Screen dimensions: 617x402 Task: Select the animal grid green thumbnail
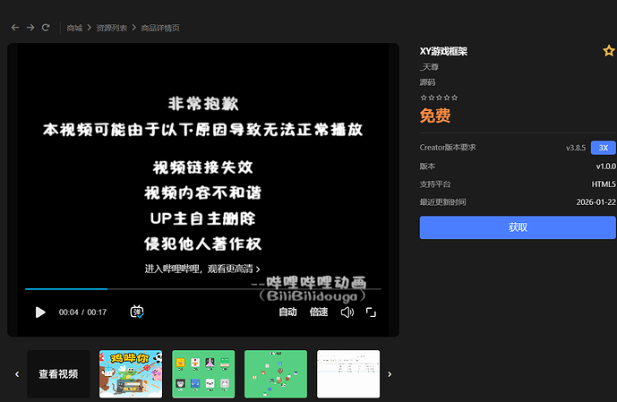point(203,374)
